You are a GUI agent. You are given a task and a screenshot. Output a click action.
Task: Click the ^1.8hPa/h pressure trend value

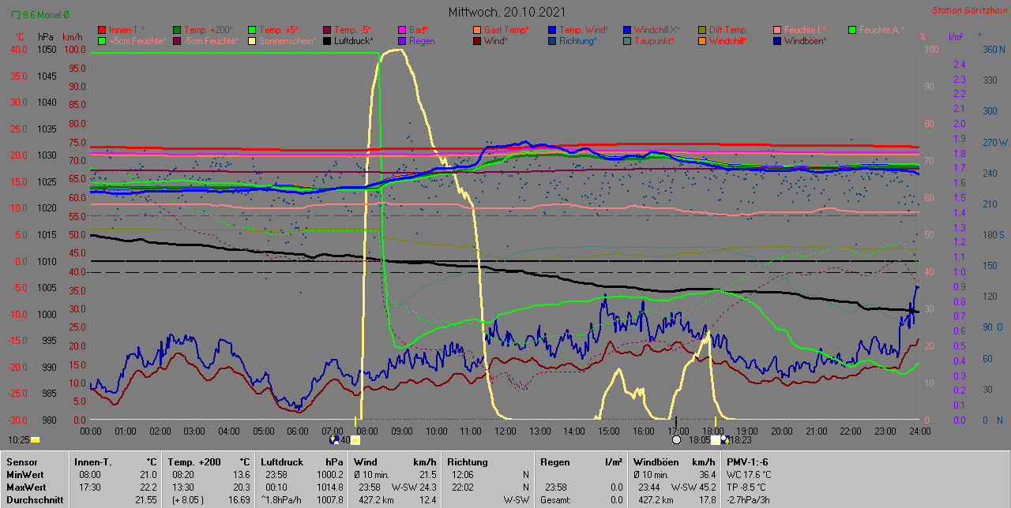click(x=281, y=500)
